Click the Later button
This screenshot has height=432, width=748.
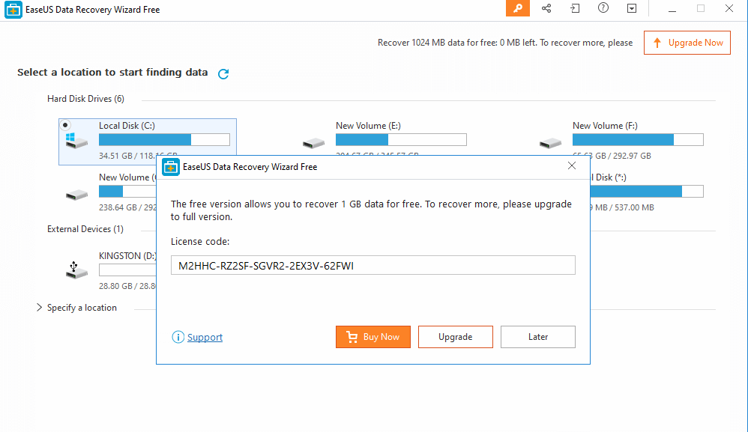pos(538,337)
